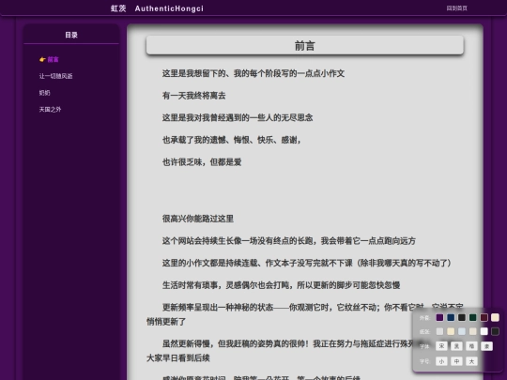Open 让一切随风逝 chapter in sidebar
Image resolution: width=507 pixels, height=380 pixels.
click(x=55, y=76)
